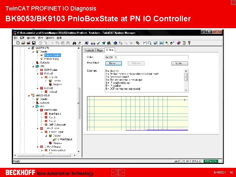Switch to the Flags tab
236x177 pixels.
click(x=100, y=50)
